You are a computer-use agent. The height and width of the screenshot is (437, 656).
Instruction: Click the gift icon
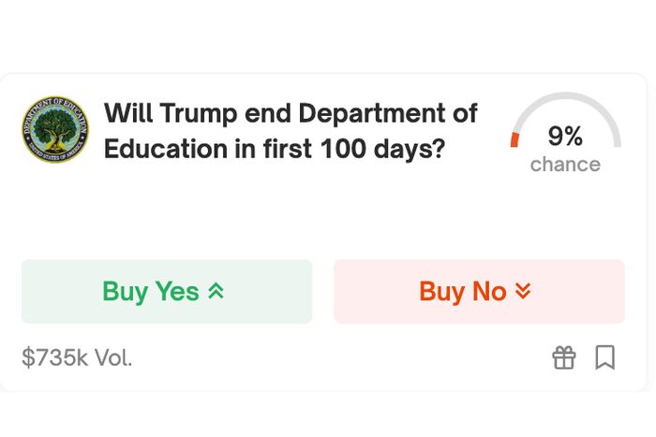click(564, 357)
